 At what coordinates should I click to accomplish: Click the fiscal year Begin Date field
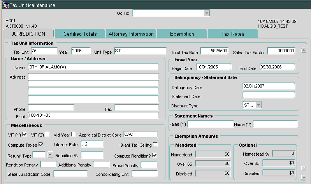pos(214,67)
